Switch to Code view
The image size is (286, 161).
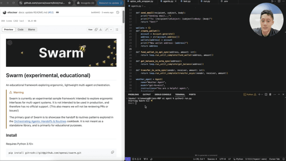(20, 30)
